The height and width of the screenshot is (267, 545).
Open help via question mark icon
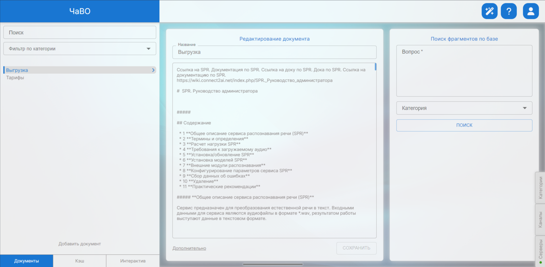[509, 11]
